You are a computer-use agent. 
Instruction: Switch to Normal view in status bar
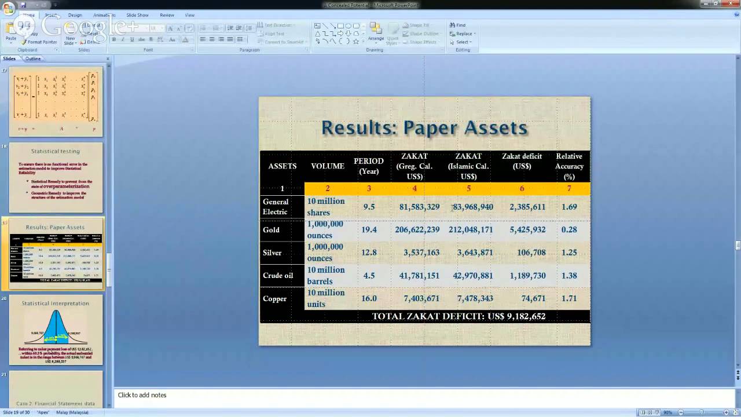click(x=643, y=412)
